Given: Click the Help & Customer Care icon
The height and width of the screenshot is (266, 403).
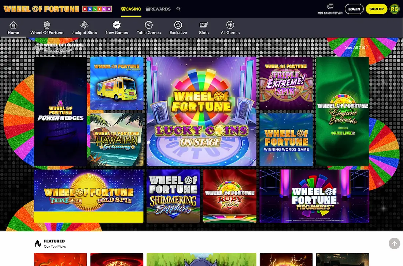Looking at the screenshot, I should 330,8.
